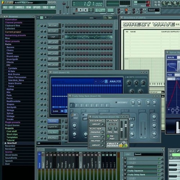Open the HELP menu
The height and width of the screenshot is (180, 180).
click(53, 7)
